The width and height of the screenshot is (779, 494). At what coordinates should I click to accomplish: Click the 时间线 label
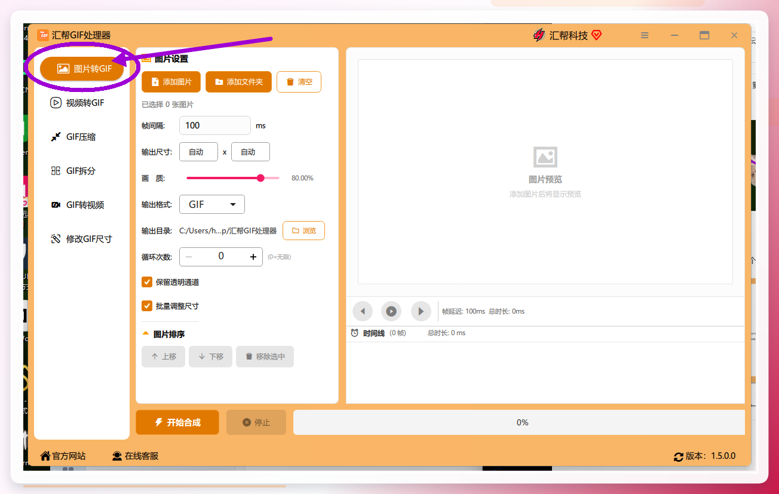coord(374,333)
